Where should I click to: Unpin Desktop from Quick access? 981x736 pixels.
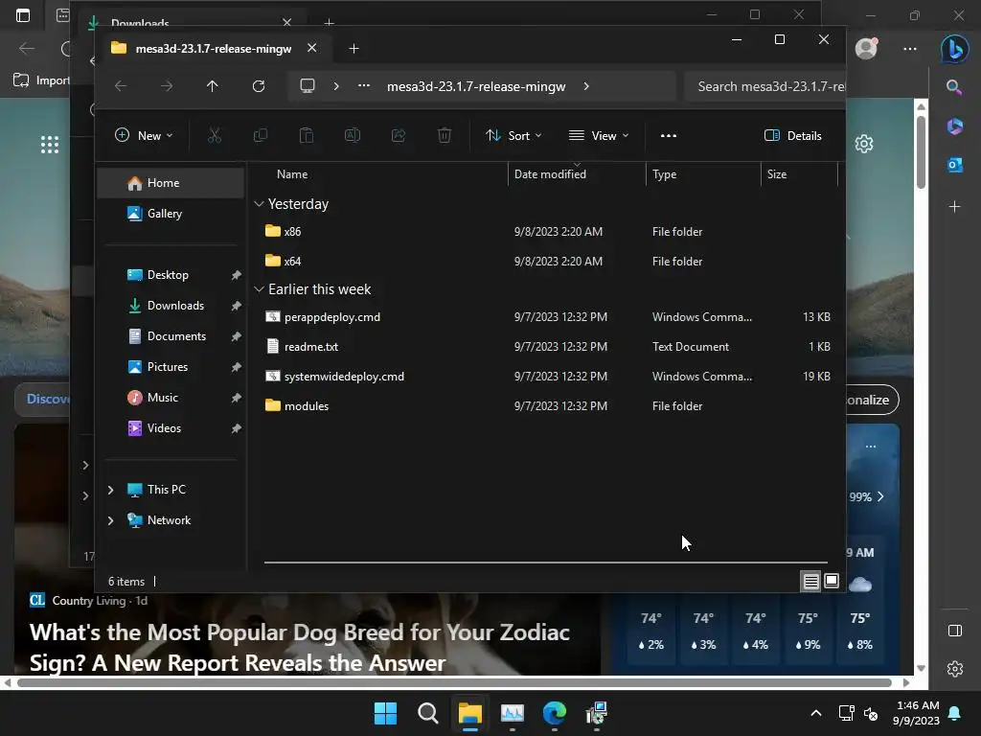(x=236, y=275)
